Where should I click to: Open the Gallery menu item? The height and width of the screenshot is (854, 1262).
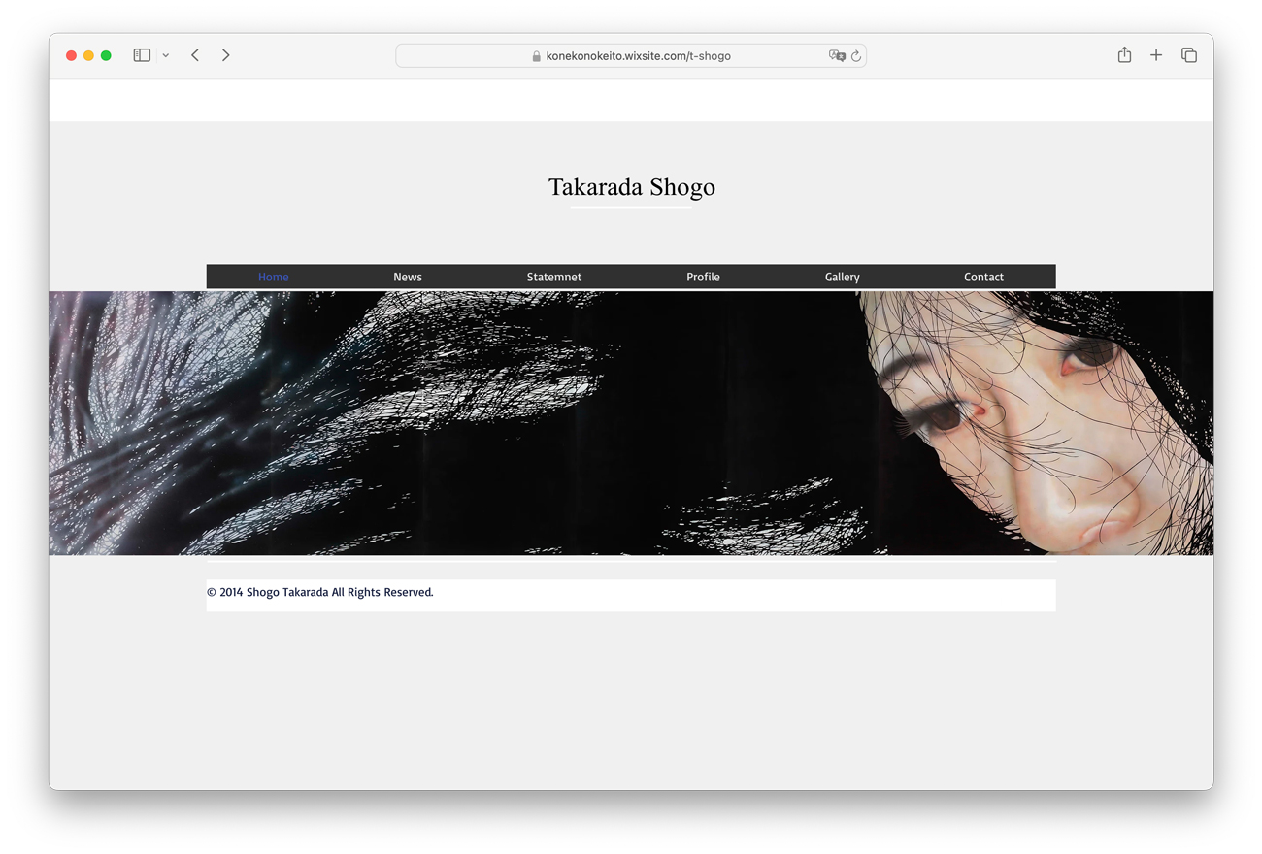coord(843,277)
